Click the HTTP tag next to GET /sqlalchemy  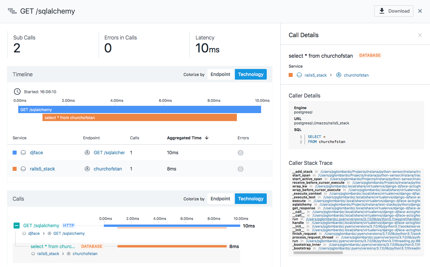(68, 226)
